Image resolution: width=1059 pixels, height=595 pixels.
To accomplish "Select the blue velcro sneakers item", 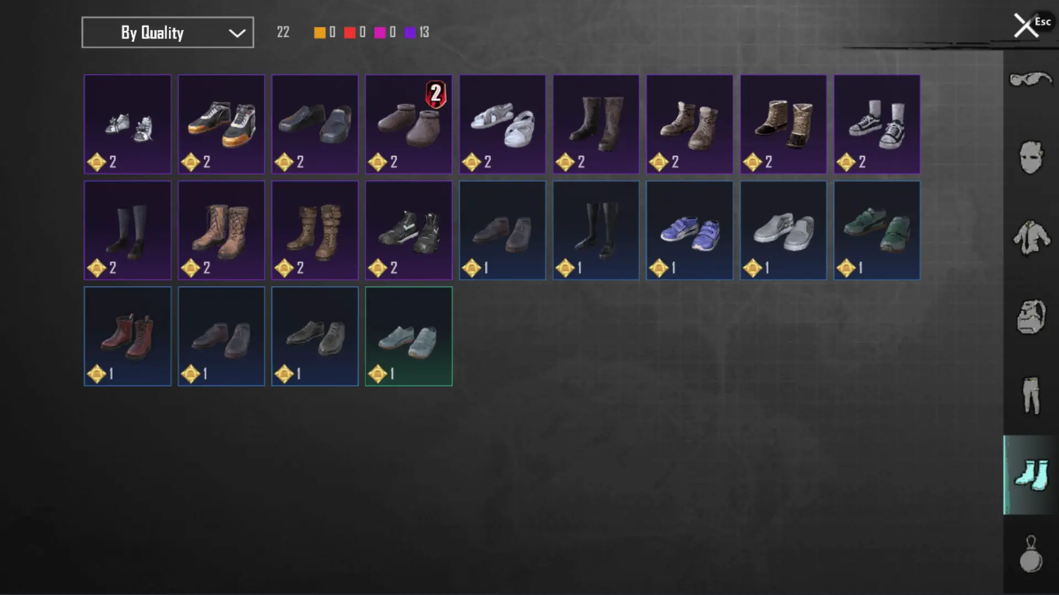I will pyautogui.click(x=689, y=230).
